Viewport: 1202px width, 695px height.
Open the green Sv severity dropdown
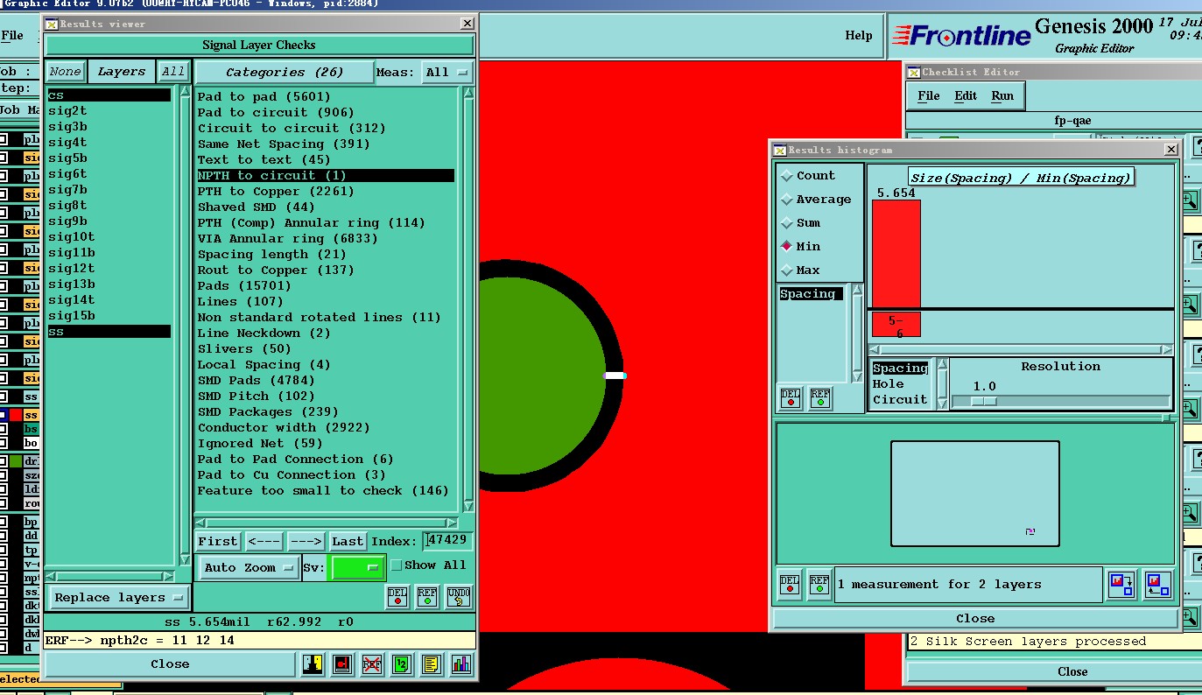click(x=357, y=568)
